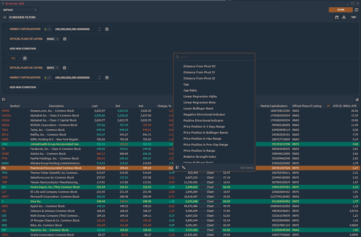
Task: Sort by the Market Capitalization column header
Action: click(x=274, y=106)
